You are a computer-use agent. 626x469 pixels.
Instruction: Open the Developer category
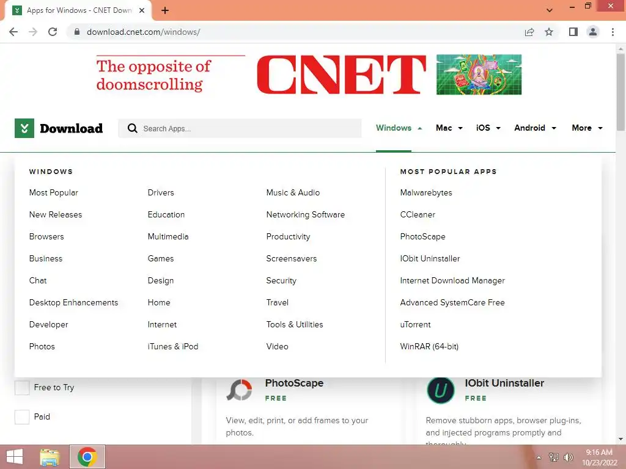49,325
